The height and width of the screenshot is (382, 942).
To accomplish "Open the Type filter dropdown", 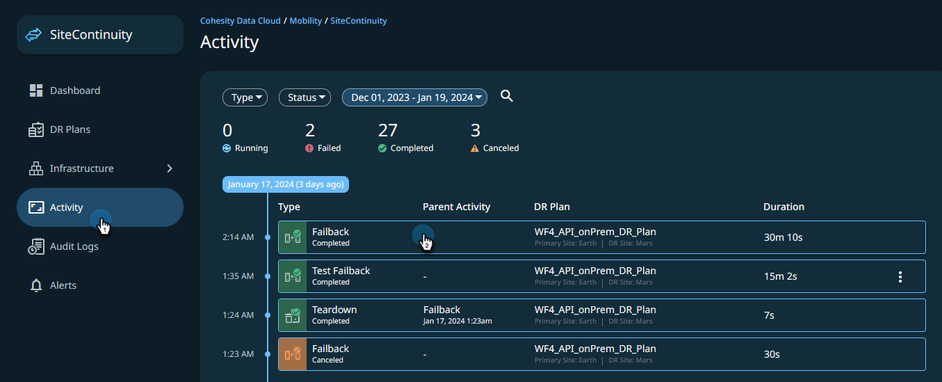I will pyautogui.click(x=245, y=97).
